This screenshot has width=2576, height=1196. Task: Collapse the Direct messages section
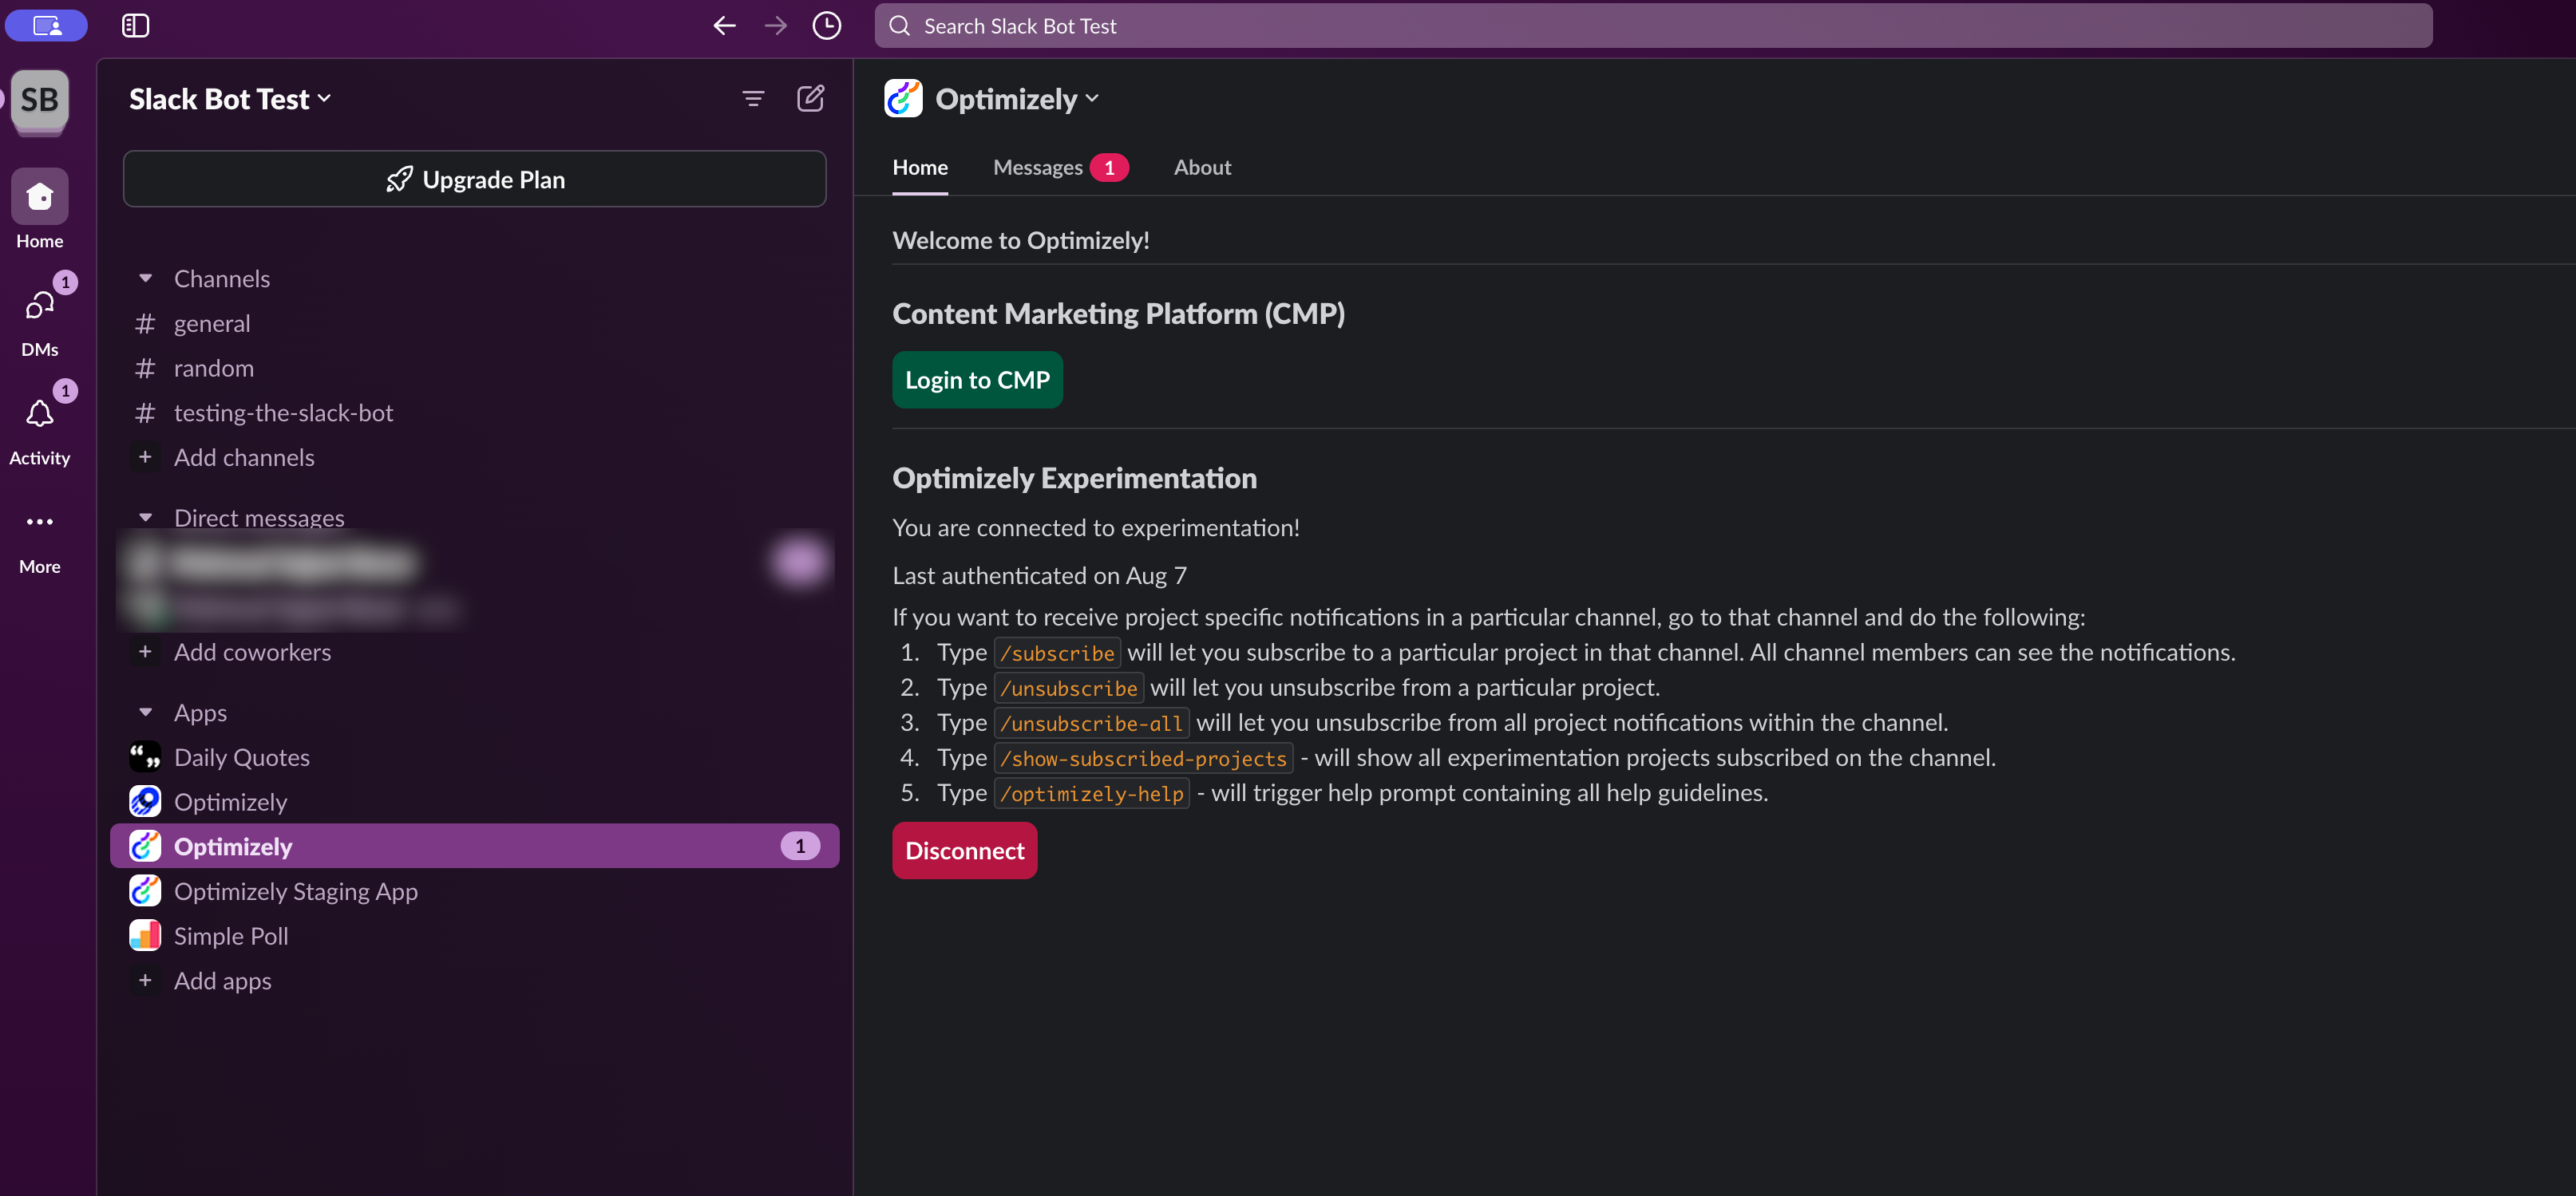click(x=146, y=516)
